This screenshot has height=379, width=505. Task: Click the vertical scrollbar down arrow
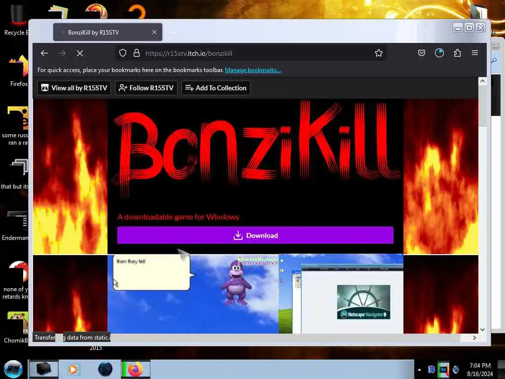pyautogui.click(x=482, y=329)
